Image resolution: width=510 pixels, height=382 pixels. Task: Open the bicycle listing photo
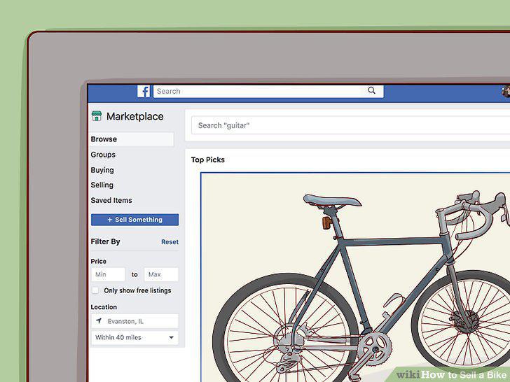355,277
